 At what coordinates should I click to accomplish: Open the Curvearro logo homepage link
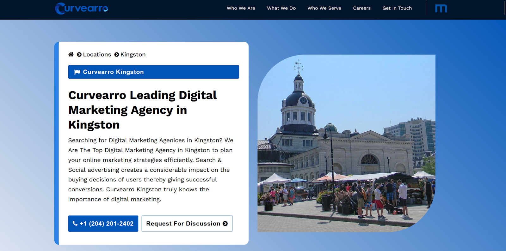pyautogui.click(x=82, y=9)
